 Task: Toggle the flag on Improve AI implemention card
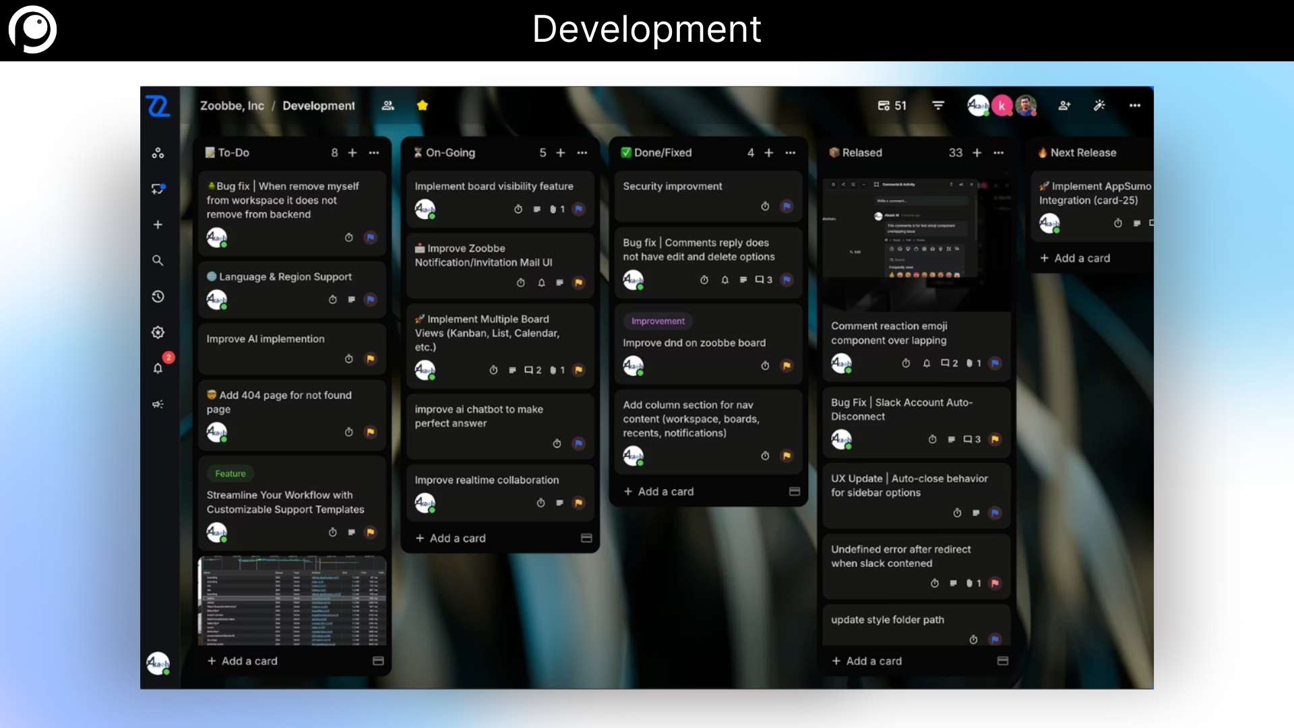tap(370, 359)
